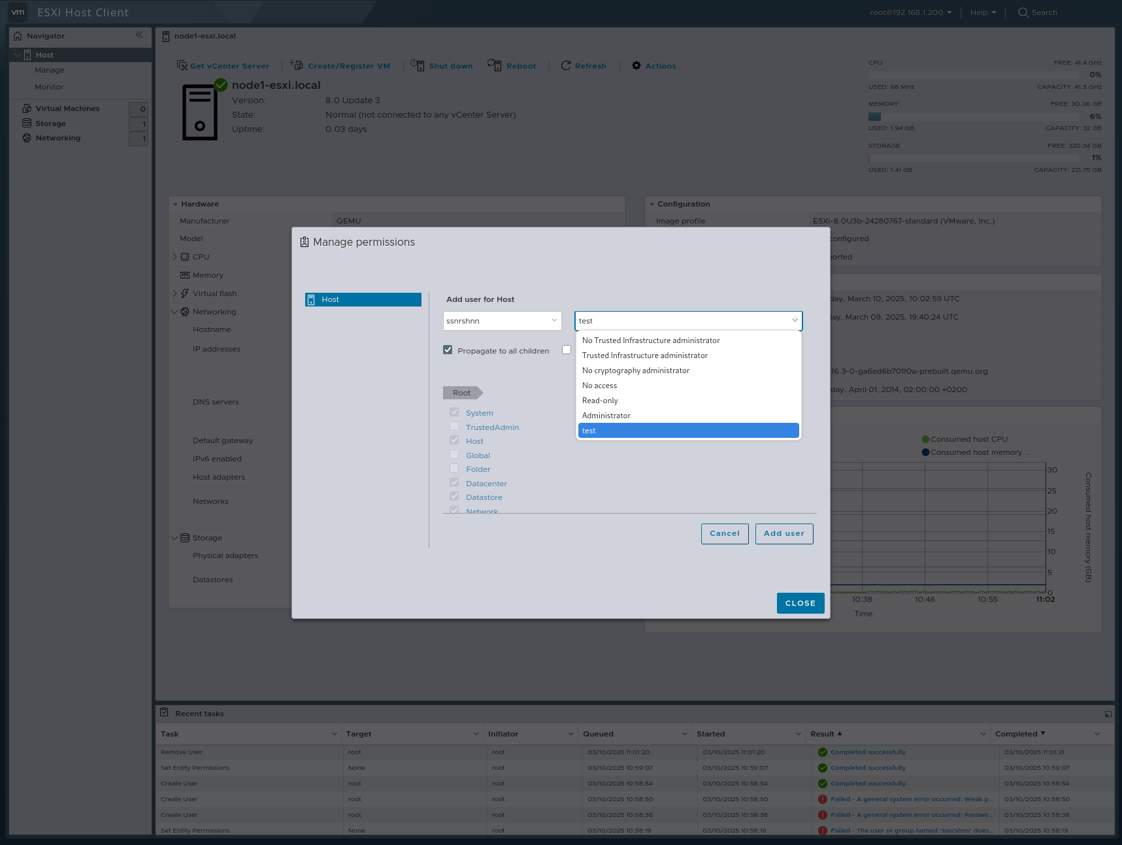This screenshot has height=845, width=1122.
Task: Click the consumed host memory usage bar
Action: (x=874, y=116)
